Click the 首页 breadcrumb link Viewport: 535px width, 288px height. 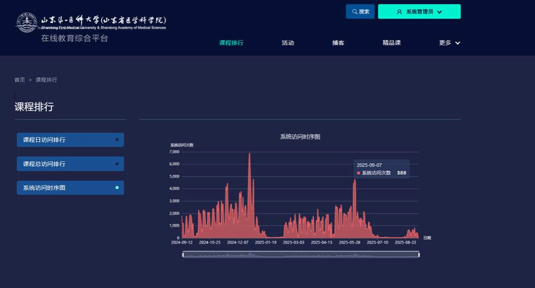(x=20, y=80)
